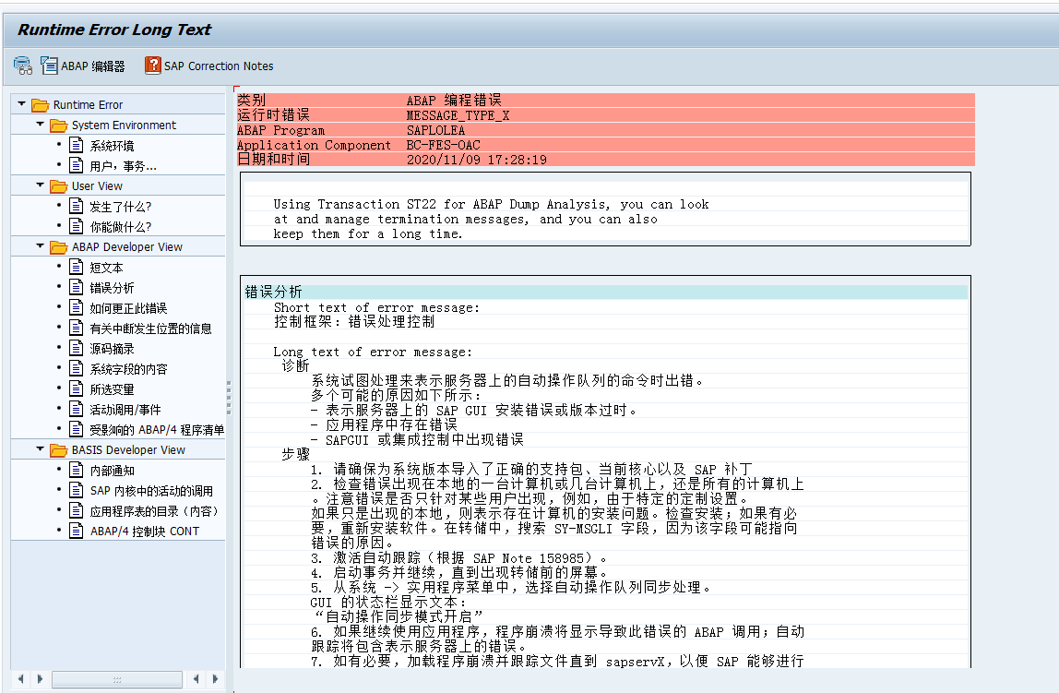Screen dimensions: 1059x693
Task: Click the document icon beside 系统环境
Action: (77, 145)
